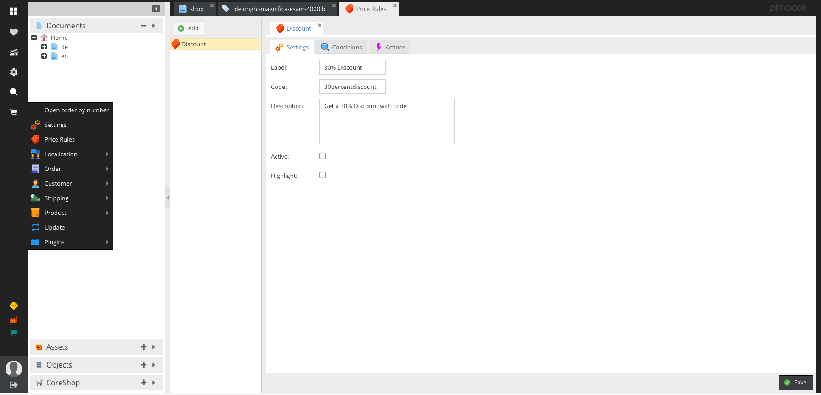Image resolution: width=821 pixels, height=395 pixels.
Task: Enable the Active checkbox
Action: point(322,156)
